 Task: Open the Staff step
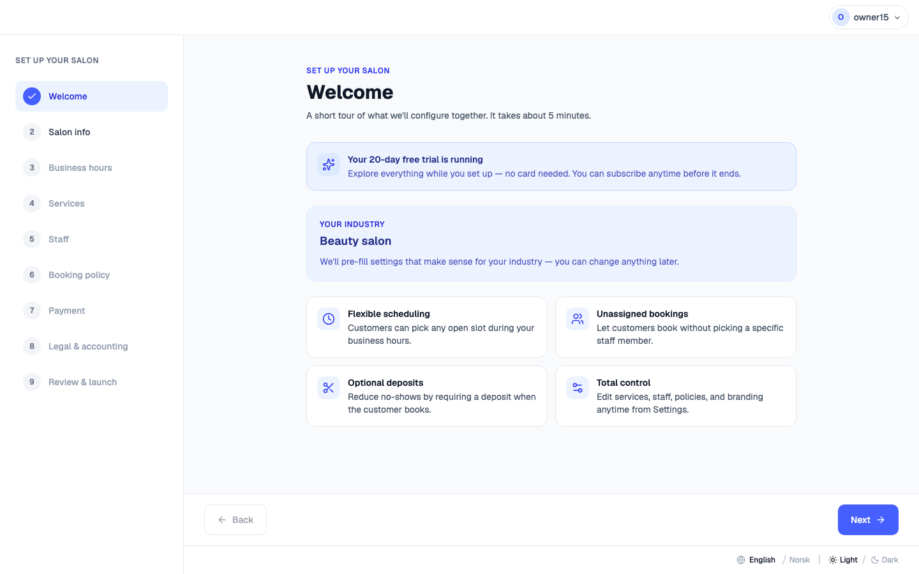tap(91, 239)
